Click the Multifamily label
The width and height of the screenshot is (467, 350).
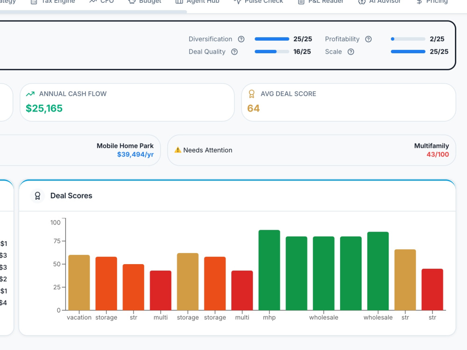[x=432, y=146]
